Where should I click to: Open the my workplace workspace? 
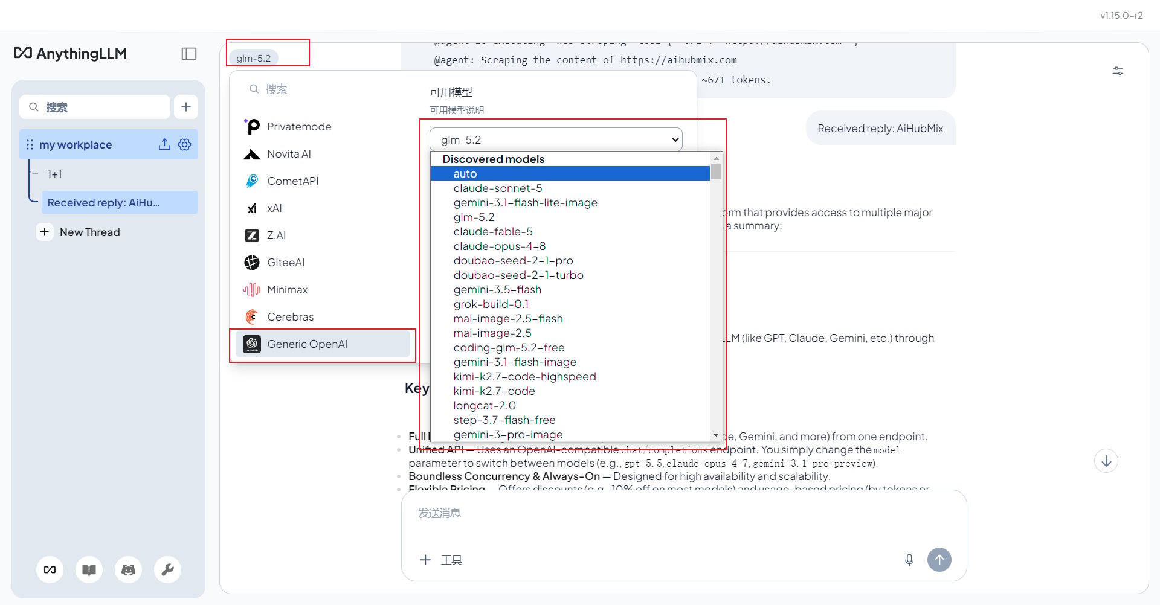point(109,144)
